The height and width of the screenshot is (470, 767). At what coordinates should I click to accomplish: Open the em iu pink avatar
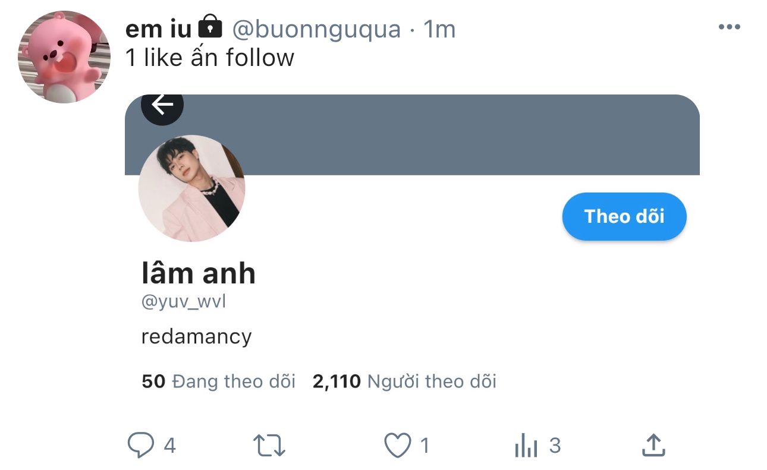65,57
